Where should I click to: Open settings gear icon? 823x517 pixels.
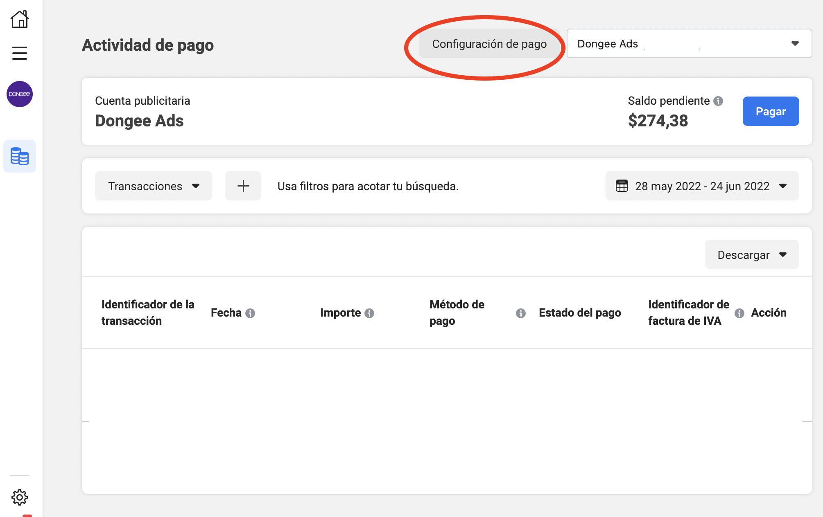tap(20, 497)
